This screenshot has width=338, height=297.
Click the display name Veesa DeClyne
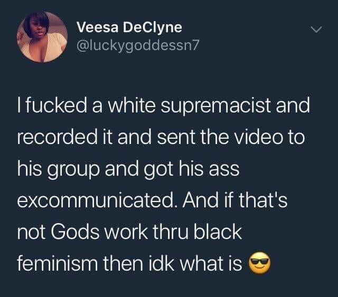(129, 27)
